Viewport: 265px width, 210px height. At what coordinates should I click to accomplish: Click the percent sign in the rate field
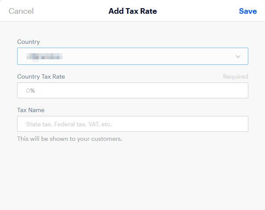(33, 91)
